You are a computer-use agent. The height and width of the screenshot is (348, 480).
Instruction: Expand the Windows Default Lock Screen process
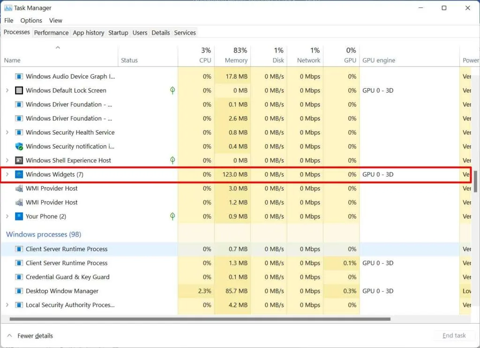click(7, 90)
